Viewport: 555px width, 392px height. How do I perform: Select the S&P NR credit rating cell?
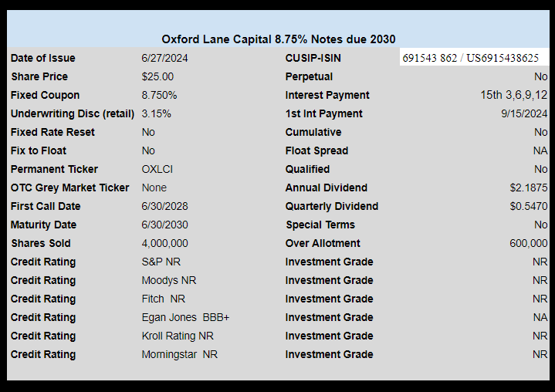(x=161, y=262)
